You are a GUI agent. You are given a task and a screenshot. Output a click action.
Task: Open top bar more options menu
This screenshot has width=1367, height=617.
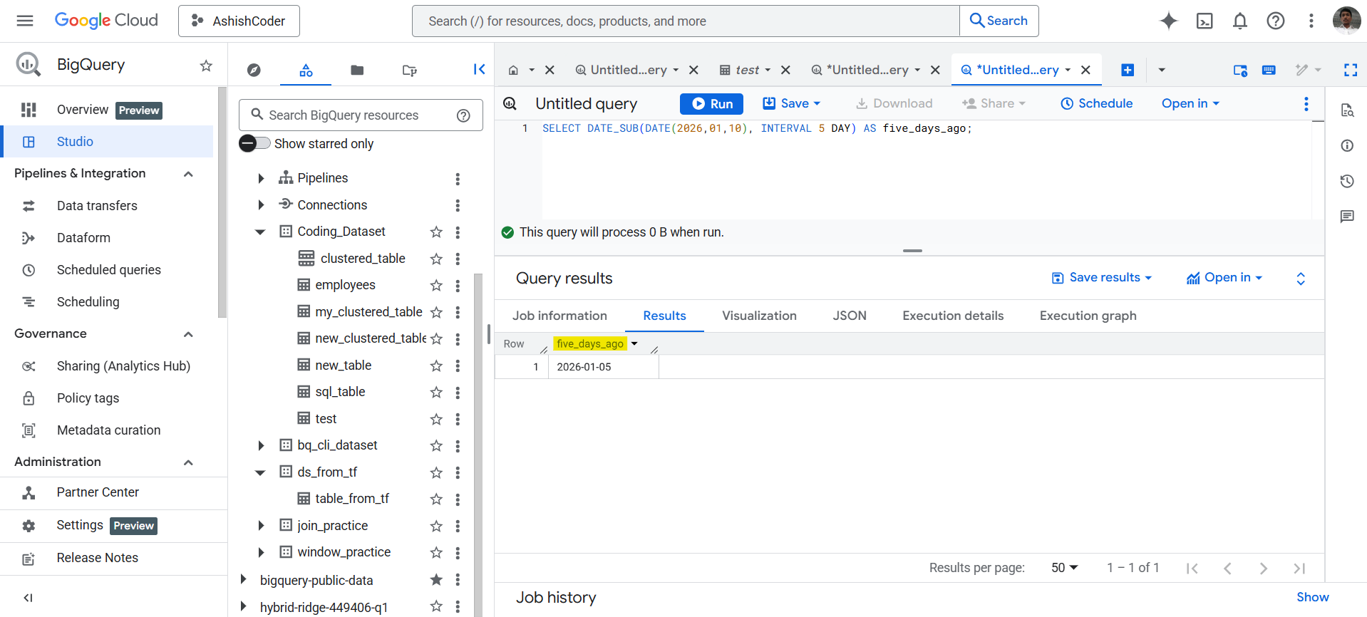click(1311, 21)
